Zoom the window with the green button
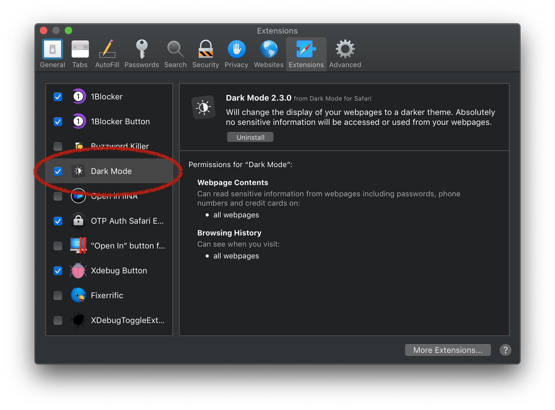The image size is (555, 410). pos(68,30)
